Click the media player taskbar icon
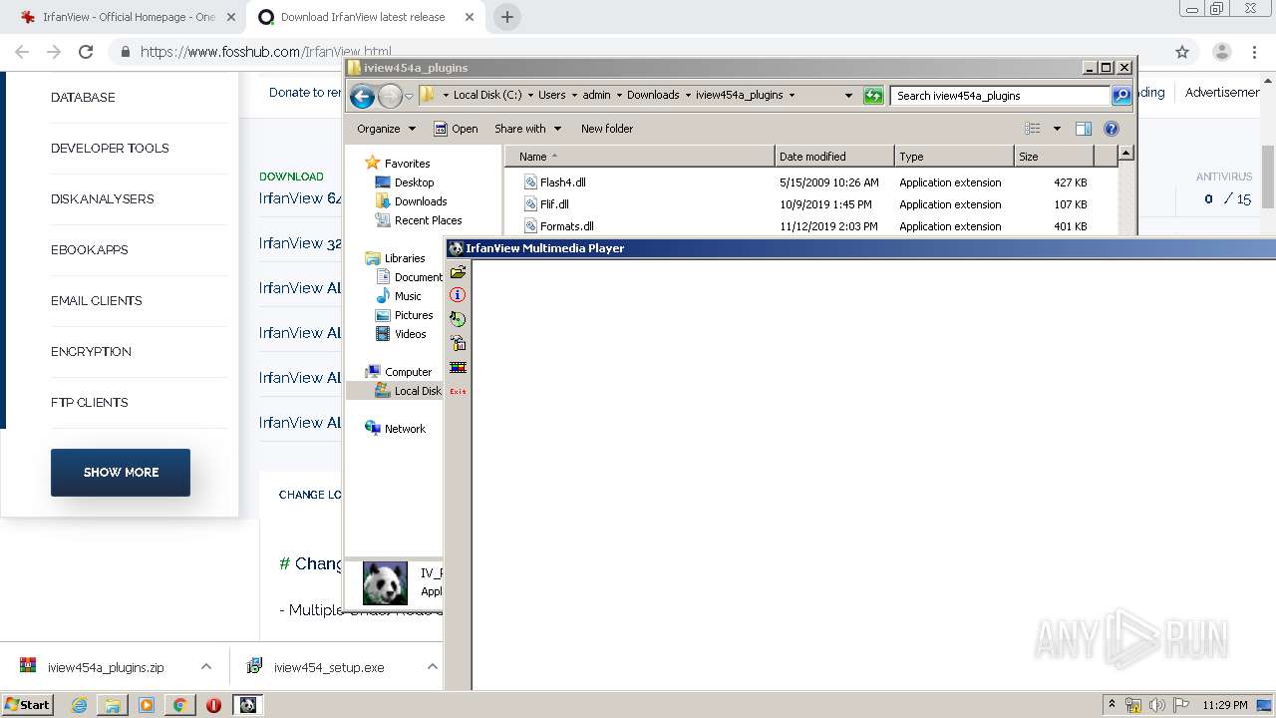The height and width of the screenshot is (718, 1276). click(x=147, y=705)
